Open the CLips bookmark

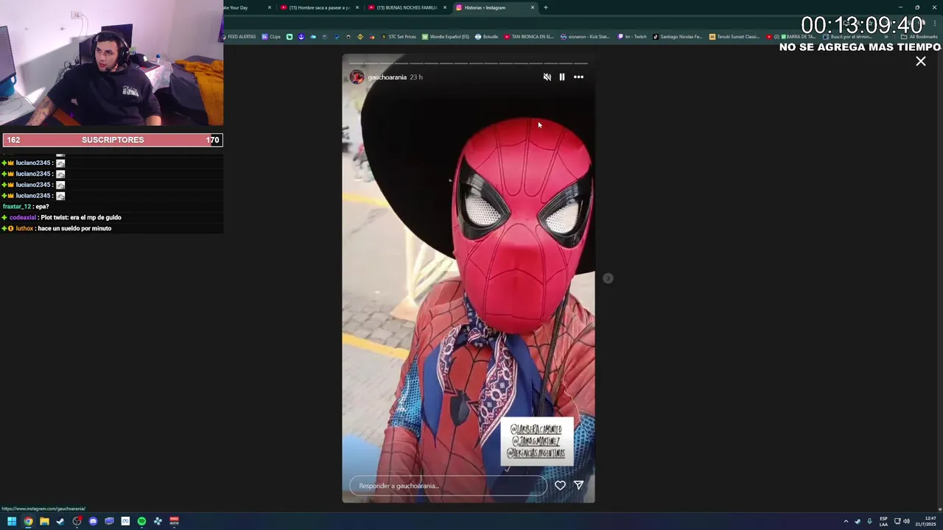[x=271, y=37]
